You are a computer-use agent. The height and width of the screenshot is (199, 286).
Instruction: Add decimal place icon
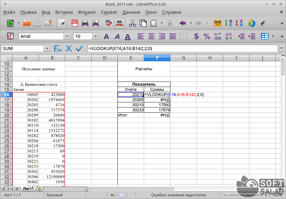coord(218,36)
